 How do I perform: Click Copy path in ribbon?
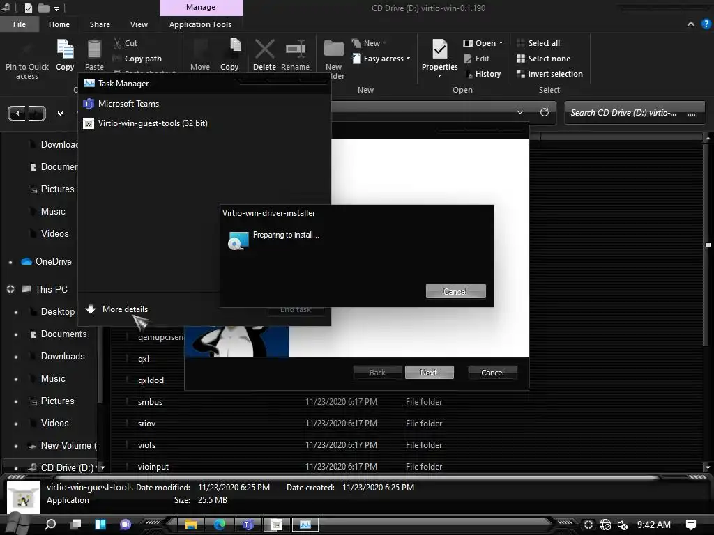tap(137, 59)
